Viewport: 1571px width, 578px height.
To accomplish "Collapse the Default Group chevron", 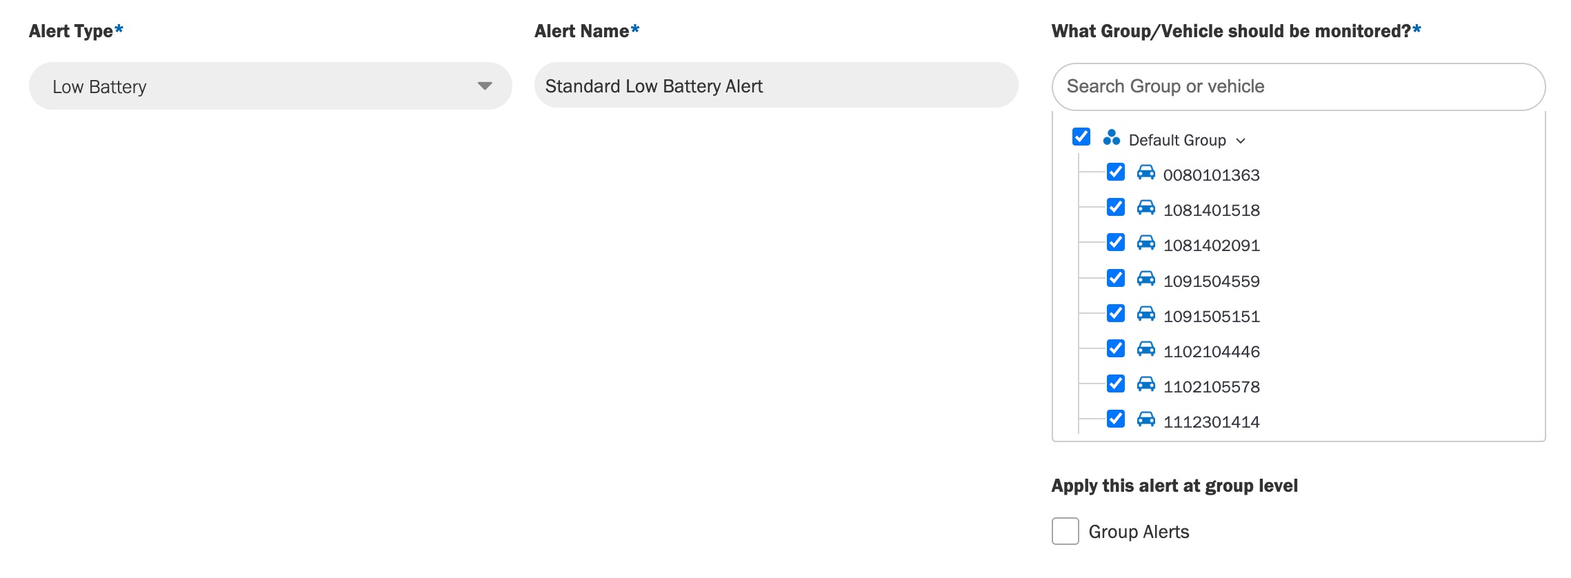I will pos(1241,141).
